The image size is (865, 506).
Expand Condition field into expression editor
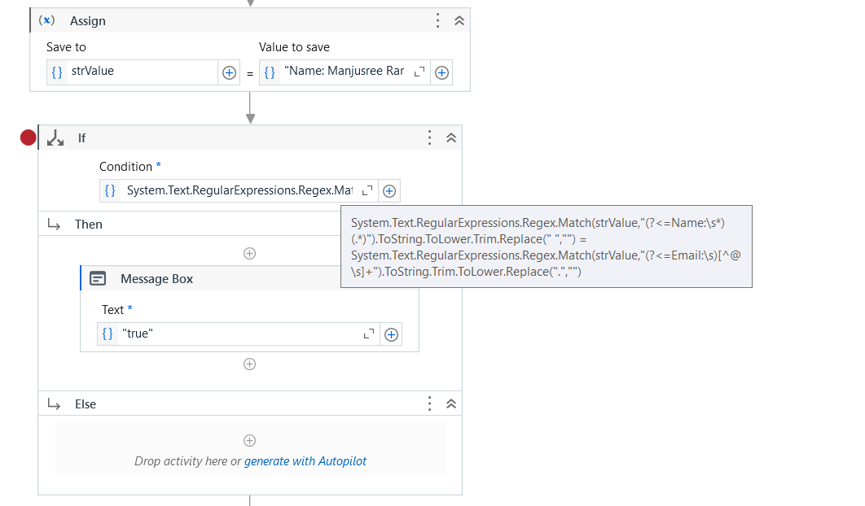(x=367, y=190)
